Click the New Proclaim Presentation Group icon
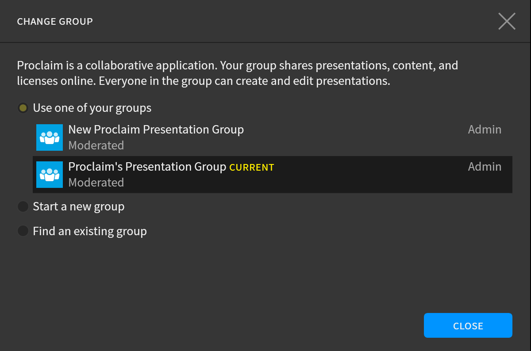This screenshot has width=531, height=351. [49, 137]
